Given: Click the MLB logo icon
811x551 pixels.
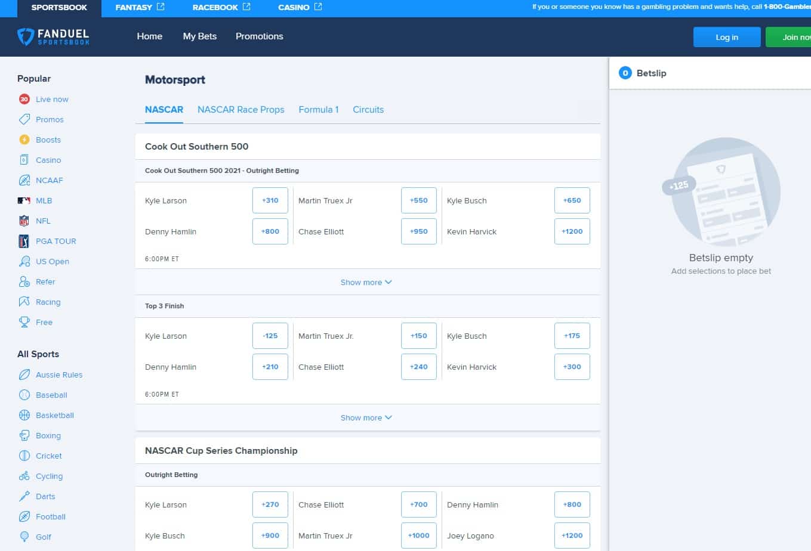Looking at the screenshot, I should 24,200.
